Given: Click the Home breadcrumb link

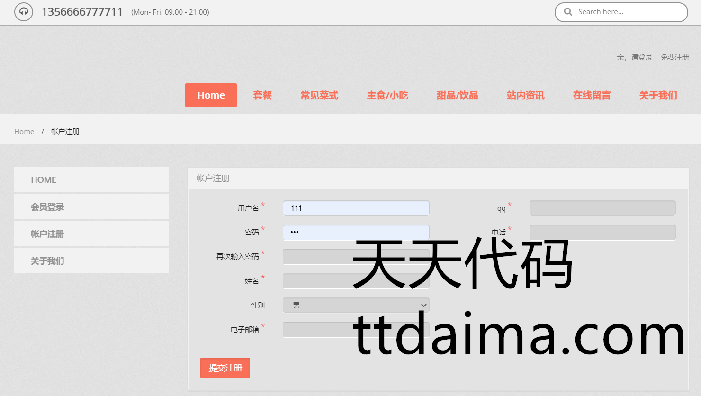Looking at the screenshot, I should click(x=24, y=132).
